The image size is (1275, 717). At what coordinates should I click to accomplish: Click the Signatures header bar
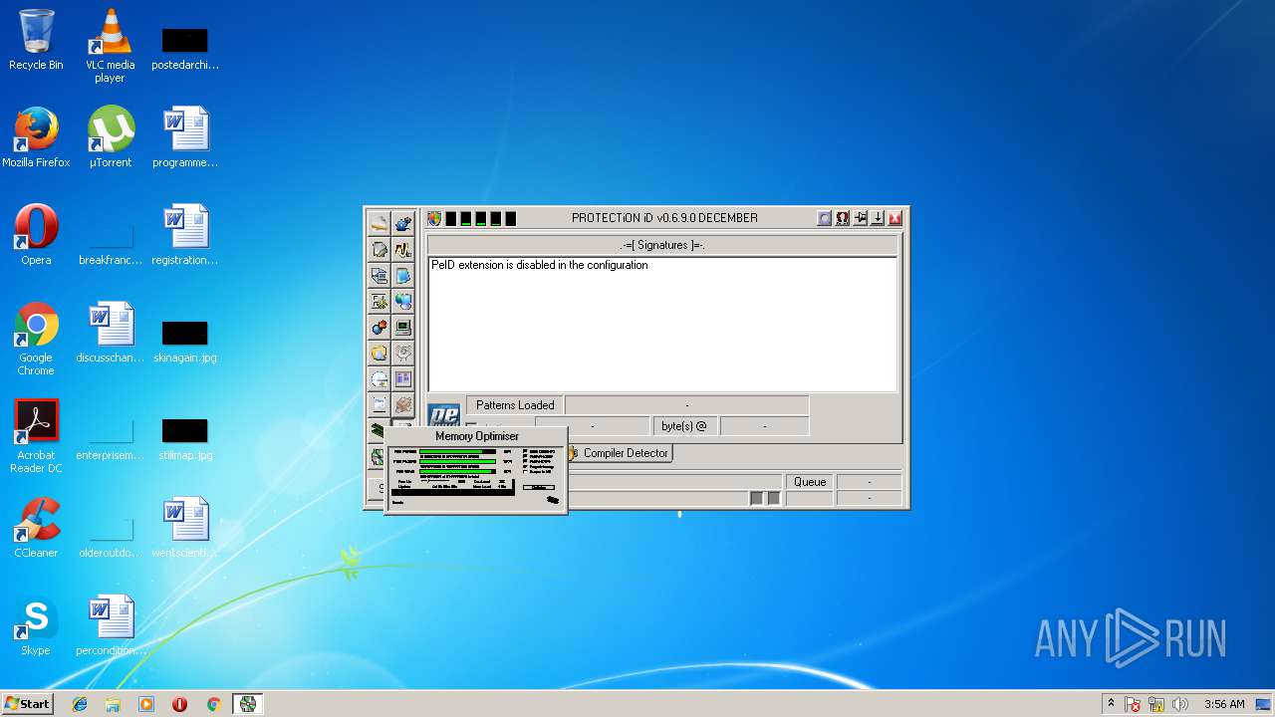[x=662, y=245]
